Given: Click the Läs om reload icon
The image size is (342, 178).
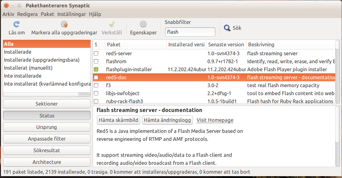Looking at the screenshot, I should coord(16,24).
